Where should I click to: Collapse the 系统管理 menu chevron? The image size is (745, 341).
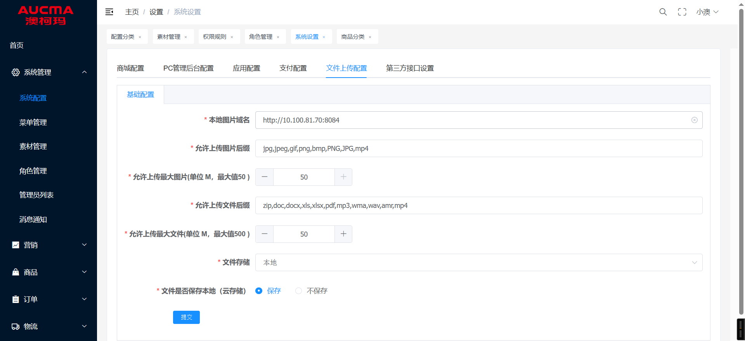[84, 72]
